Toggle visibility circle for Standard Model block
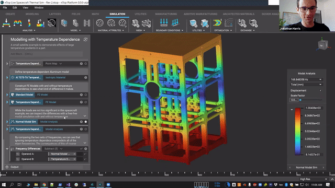The height and width of the screenshot is (188, 335). pyautogui.click(x=86, y=95)
